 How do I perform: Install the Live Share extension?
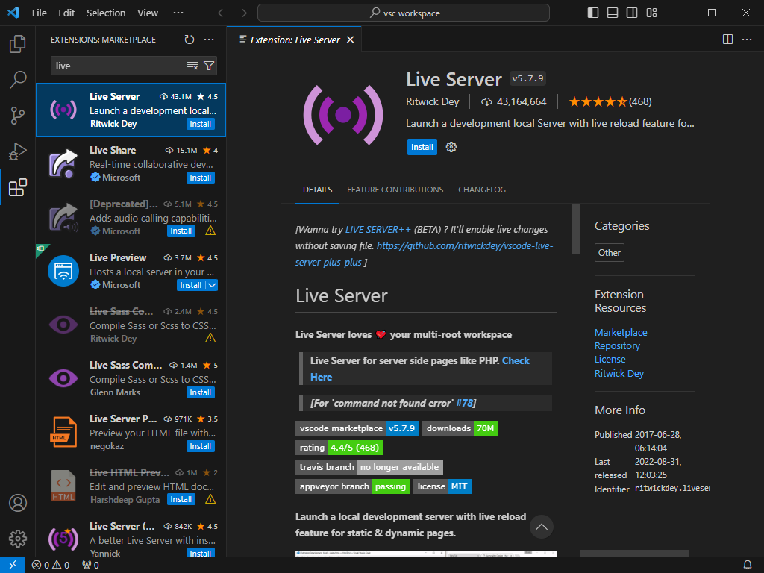coord(200,178)
